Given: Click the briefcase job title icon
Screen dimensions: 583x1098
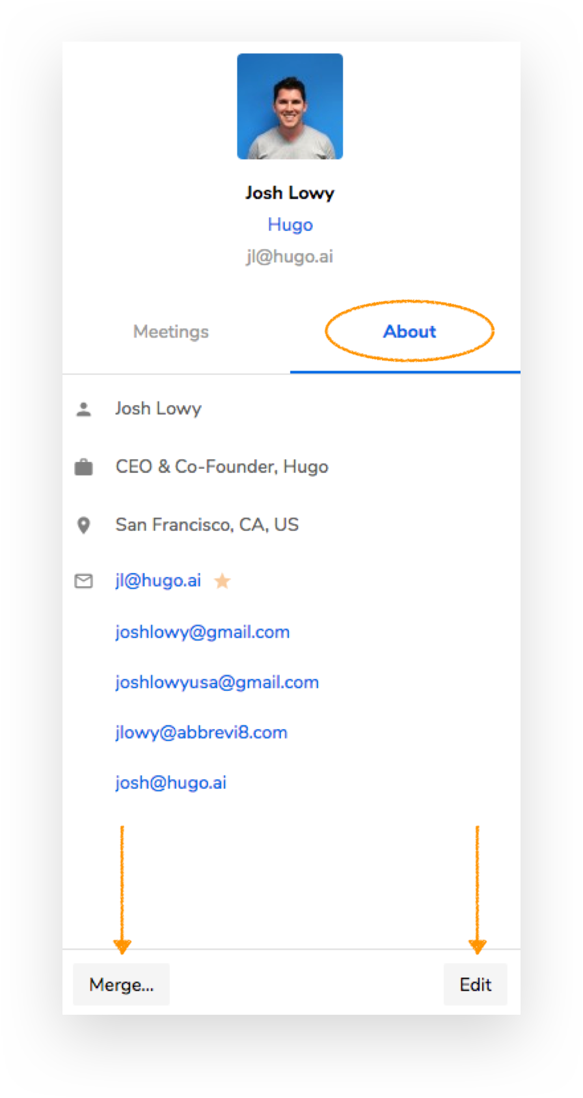Looking at the screenshot, I should click(x=84, y=467).
